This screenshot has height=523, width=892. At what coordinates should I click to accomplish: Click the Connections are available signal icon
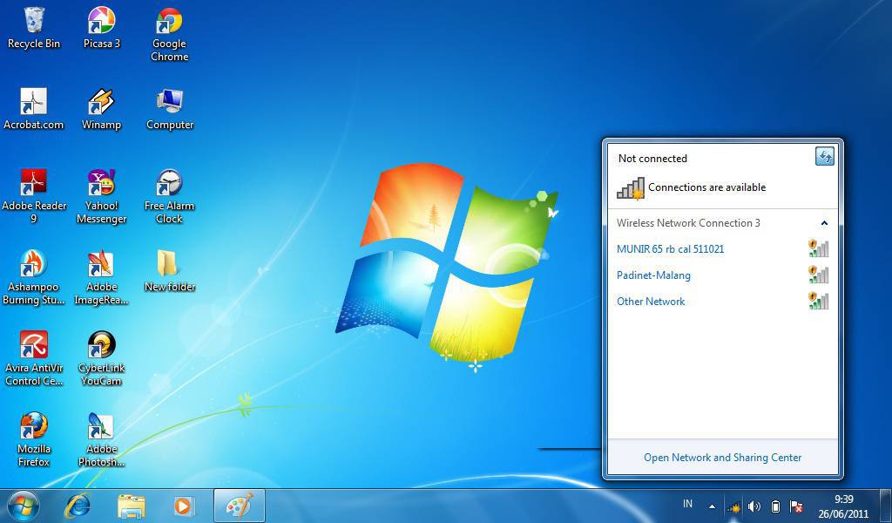tap(631, 187)
